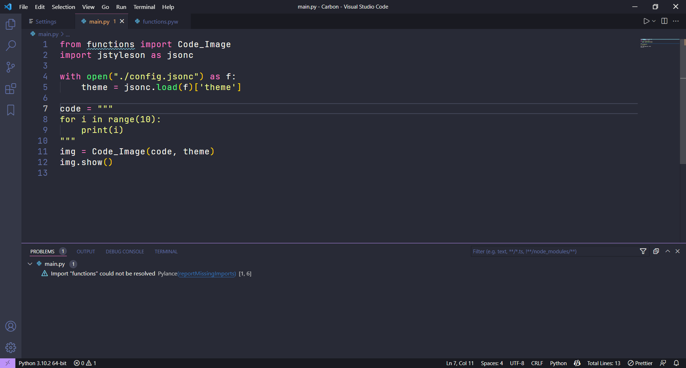Open the Selection menu
This screenshot has height=368, width=686.
(63, 7)
